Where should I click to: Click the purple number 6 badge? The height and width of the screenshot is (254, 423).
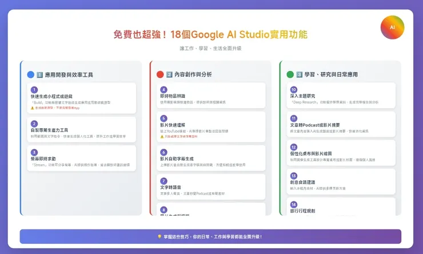pyautogui.click(x=163, y=152)
